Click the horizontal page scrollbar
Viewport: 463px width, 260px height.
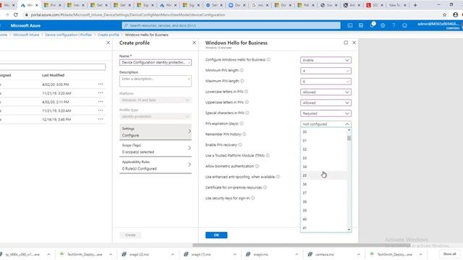coord(302,245)
